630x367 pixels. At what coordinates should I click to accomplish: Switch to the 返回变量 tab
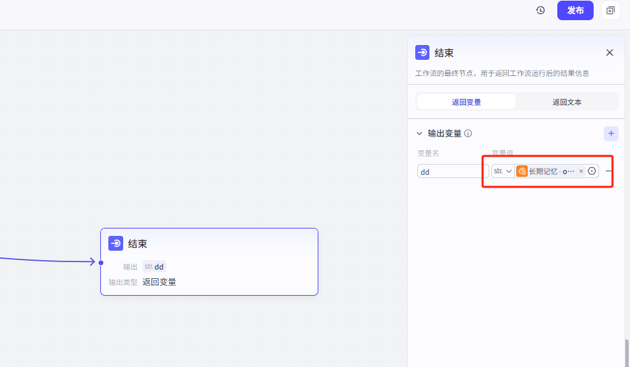(x=466, y=102)
